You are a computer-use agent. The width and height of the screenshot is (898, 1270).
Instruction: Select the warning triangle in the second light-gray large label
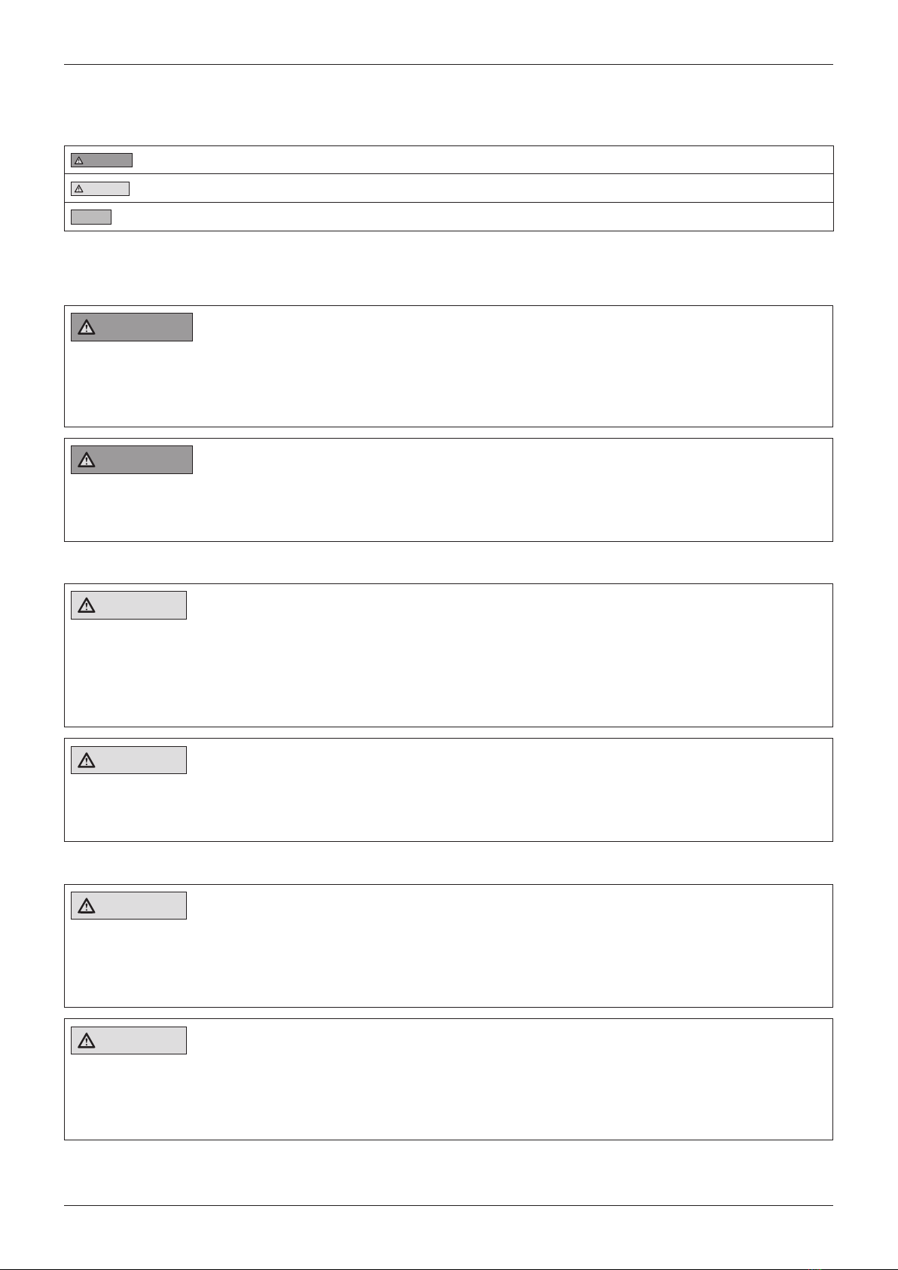pyautogui.click(x=87, y=760)
